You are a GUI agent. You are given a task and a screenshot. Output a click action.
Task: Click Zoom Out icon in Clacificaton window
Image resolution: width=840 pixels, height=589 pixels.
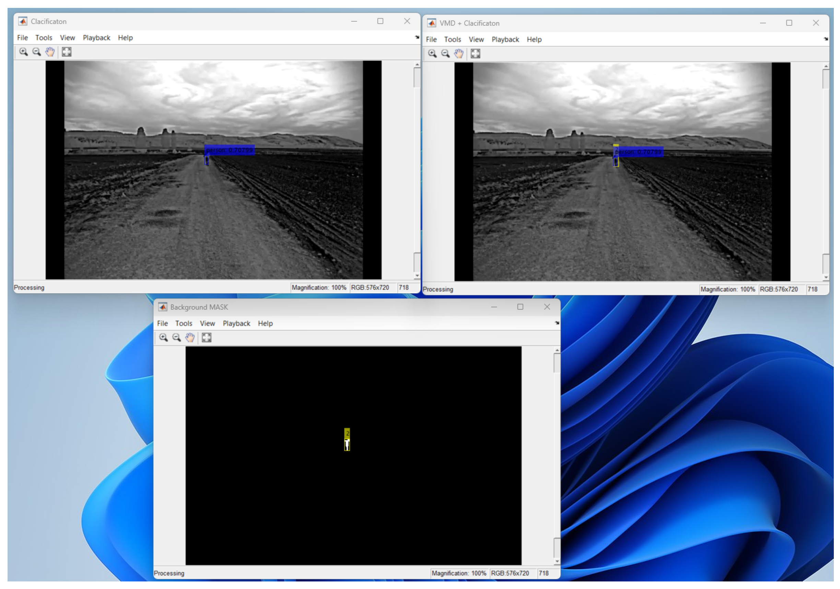(x=37, y=52)
